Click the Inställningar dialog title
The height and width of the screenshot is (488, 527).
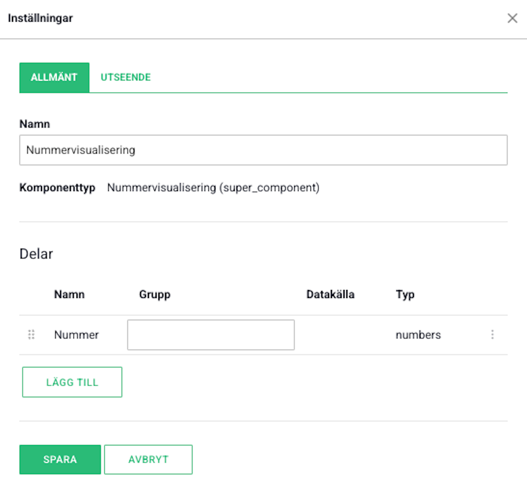tap(40, 18)
